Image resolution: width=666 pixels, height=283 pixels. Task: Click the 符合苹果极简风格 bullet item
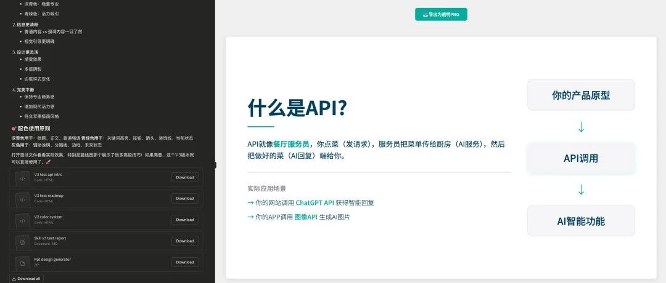pyautogui.click(x=41, y=116)
